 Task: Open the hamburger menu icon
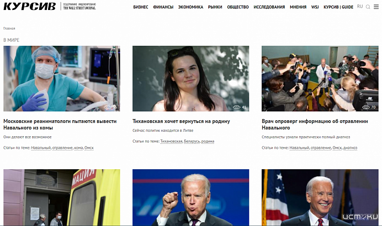[376, 7]
